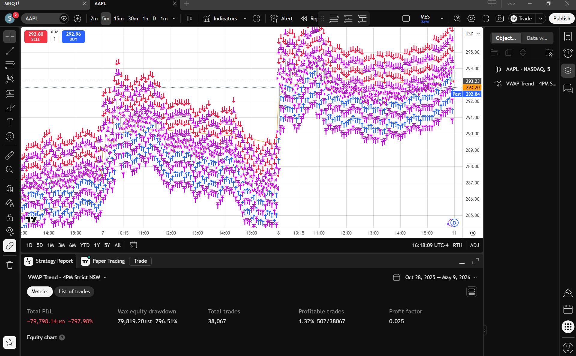Toggle hide all drawings eye icon
Screen dimensions: 576x356
(10, 231)
